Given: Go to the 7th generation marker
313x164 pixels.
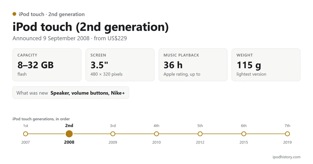Looking at the screenshot, I should coord(287,134).
